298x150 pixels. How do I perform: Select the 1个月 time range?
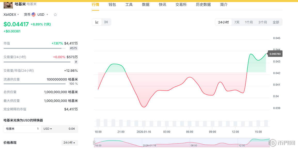[249, 22]
